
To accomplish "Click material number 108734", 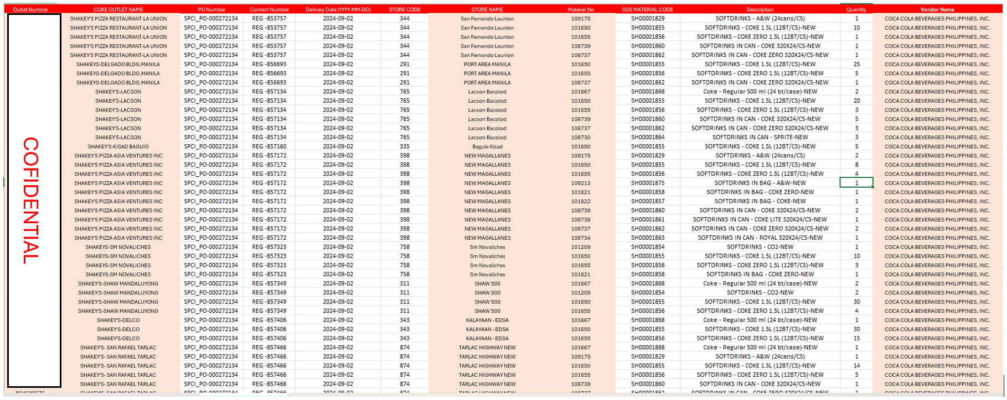I will pyautogui.click(x=581, y=238).
